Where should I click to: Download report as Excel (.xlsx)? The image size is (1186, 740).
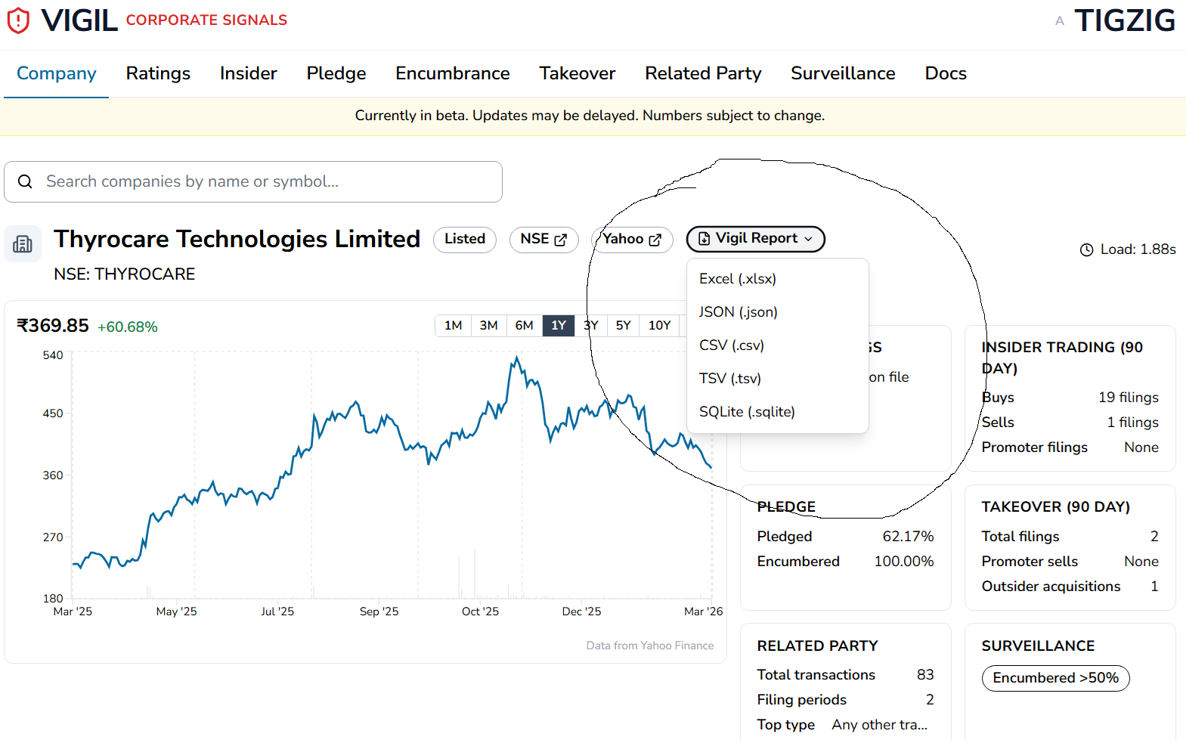[777, 279]
